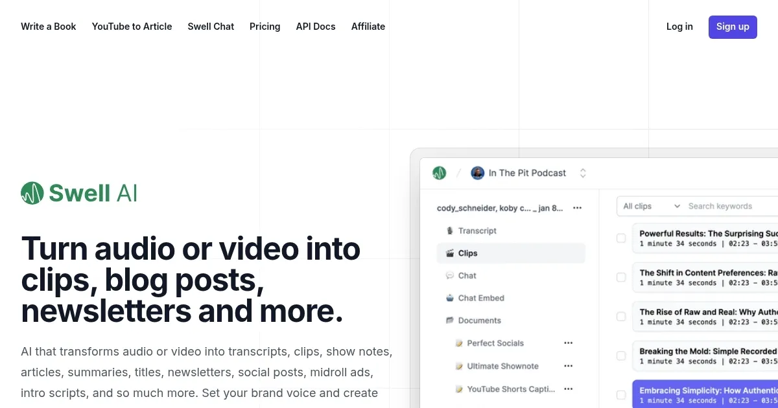Open the three-dot menu for Ultimate Shownote
Image resolution: width=778 pixels, height=408 pixels.
pyautogui.click(x=569, y=366)
